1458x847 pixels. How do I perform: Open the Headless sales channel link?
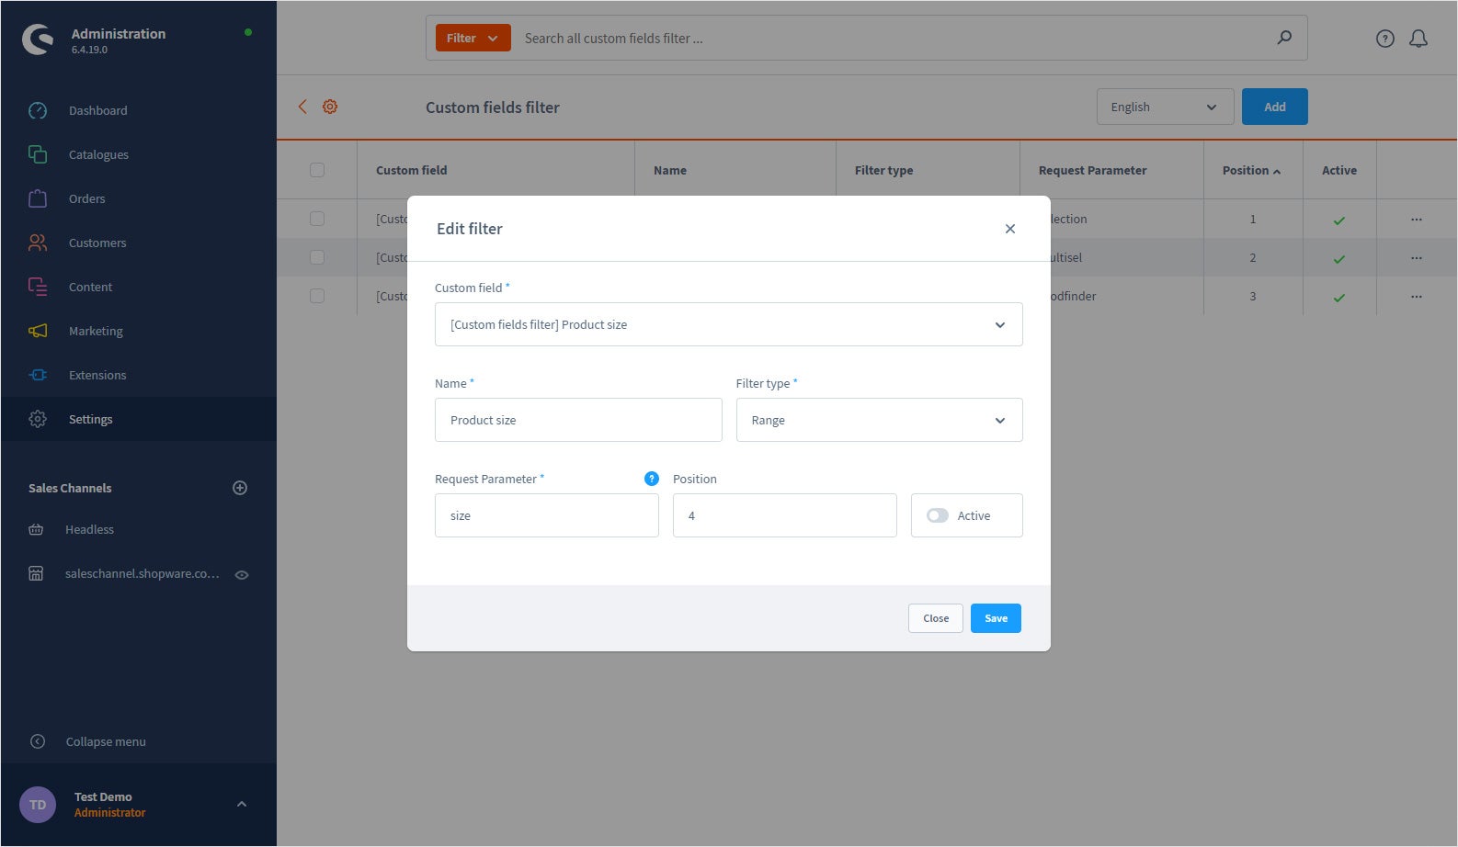coord(90,529)
